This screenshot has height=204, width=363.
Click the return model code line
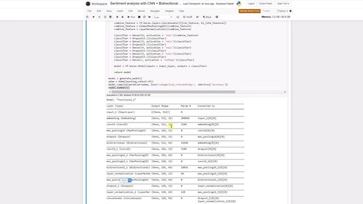click(x=123, y=72)
